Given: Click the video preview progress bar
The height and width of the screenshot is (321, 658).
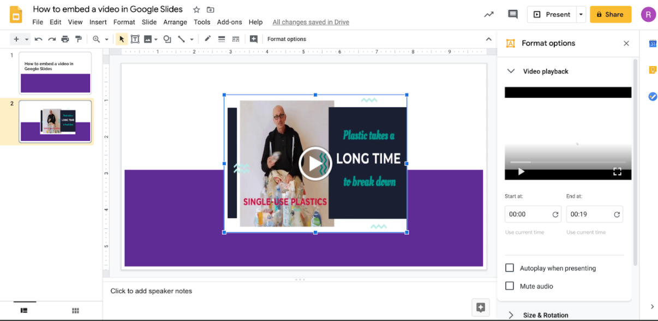Looking at the screenshot, I should 567,162.
